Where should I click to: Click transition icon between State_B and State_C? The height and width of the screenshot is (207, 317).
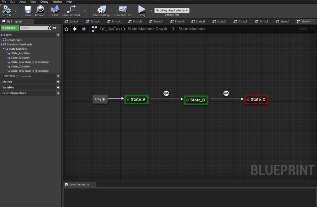click(226, 93)
